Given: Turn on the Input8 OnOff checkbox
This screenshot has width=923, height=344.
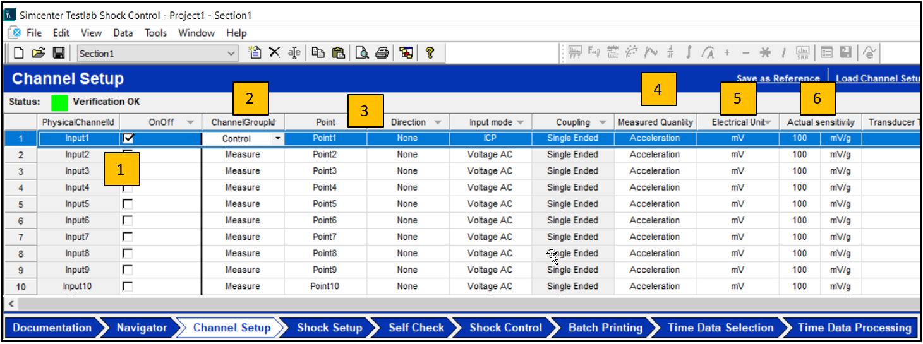Looking at the screenshot, I should click(x=128, y=253).
